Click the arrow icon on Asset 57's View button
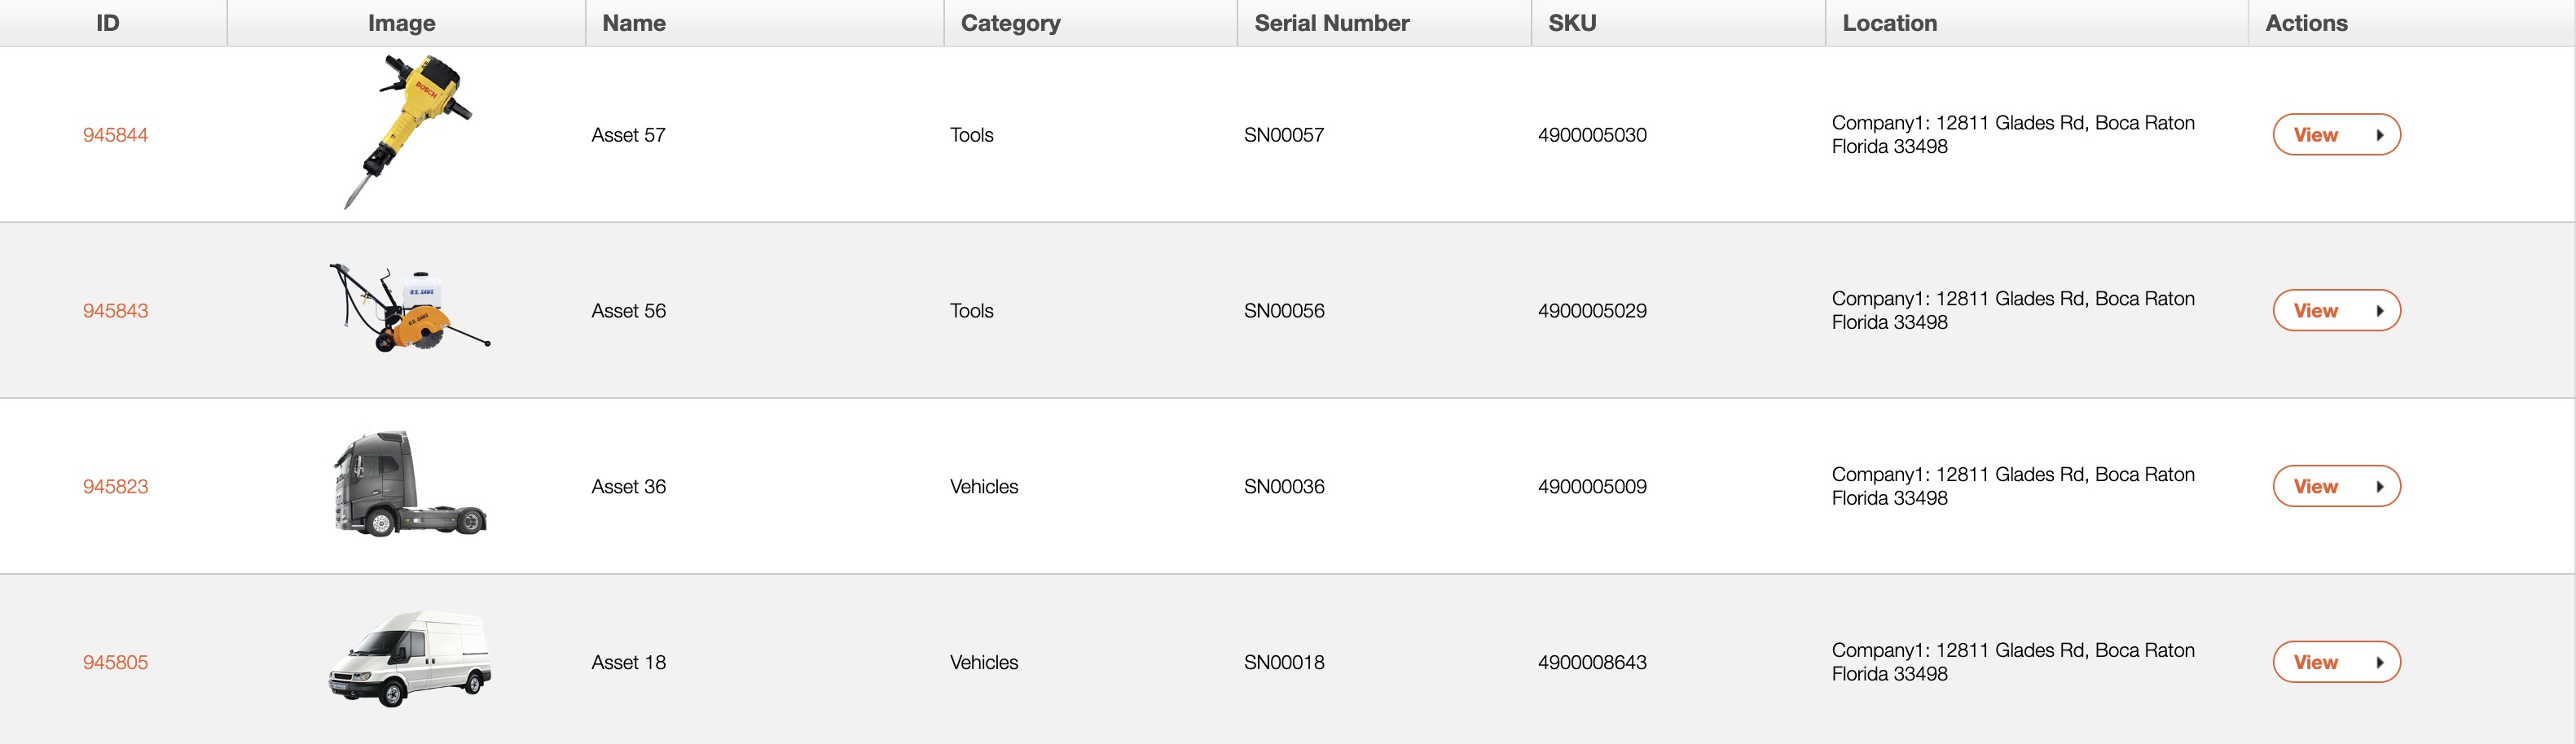 [2379, 135]
